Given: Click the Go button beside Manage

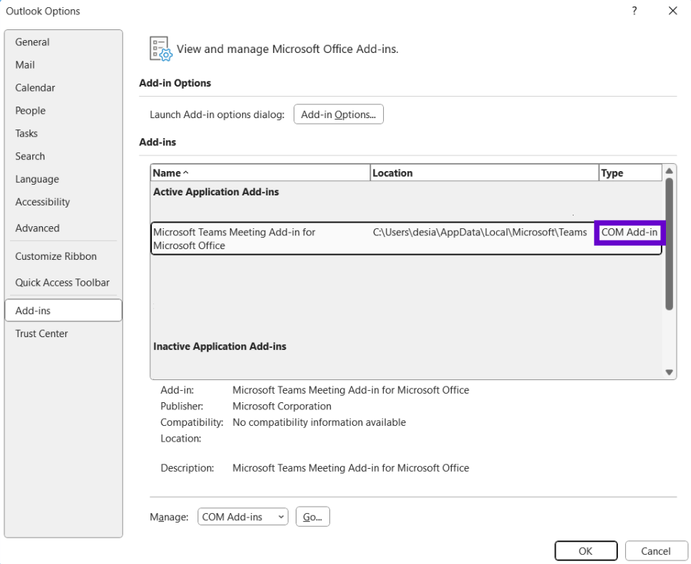Looking at the screenshot, I should pyautogui.click(x=312, y=517).
